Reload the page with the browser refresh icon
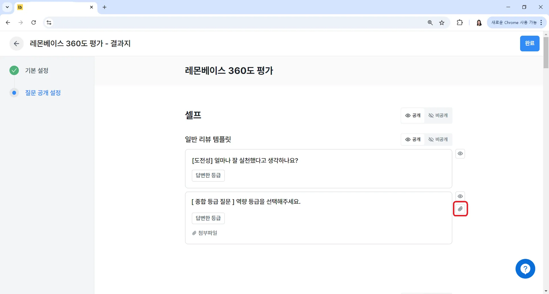This screenshot has height=294, width=549. coord(34,23)
